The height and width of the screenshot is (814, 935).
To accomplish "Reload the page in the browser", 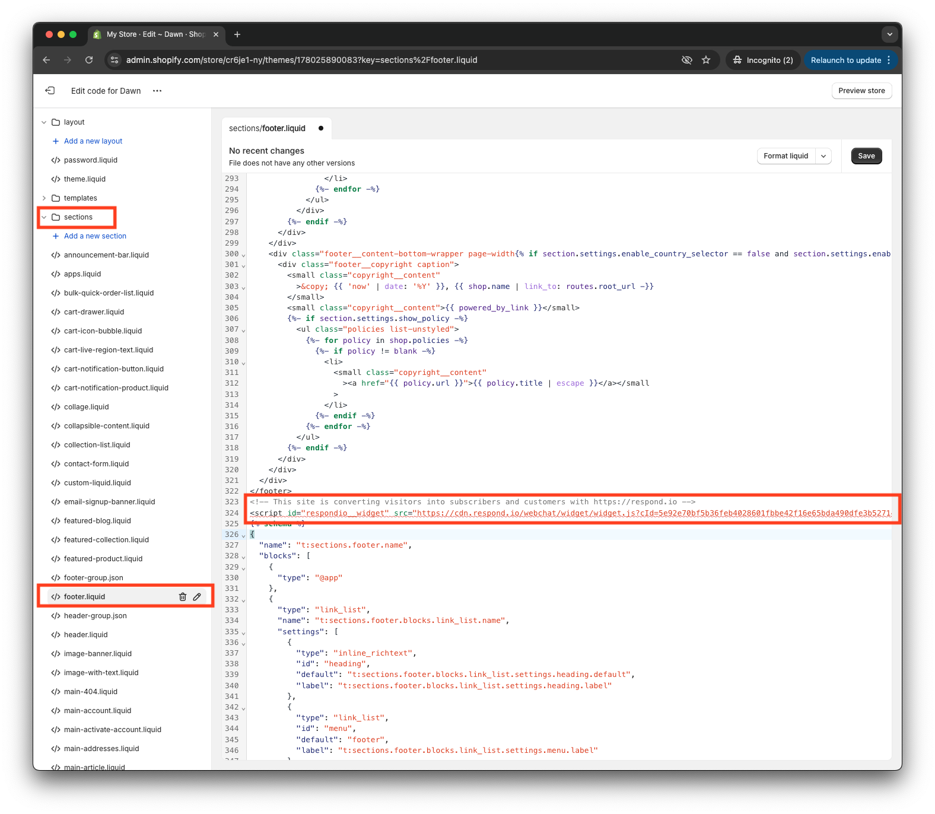I will tap(89, 60).
